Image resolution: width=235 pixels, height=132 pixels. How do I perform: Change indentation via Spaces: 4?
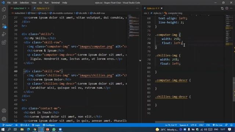click(x=184, y=125)
